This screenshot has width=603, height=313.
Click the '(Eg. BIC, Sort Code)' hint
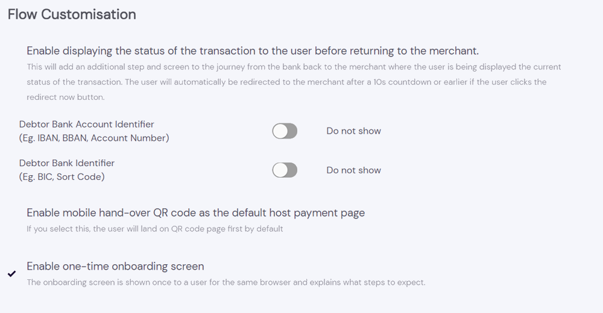click(x=62, y=177)
